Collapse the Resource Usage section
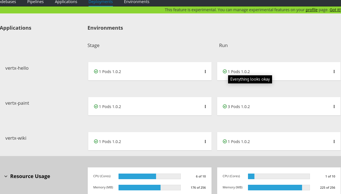The width and height of the screenshot is (341, 194). click(6, 176)
